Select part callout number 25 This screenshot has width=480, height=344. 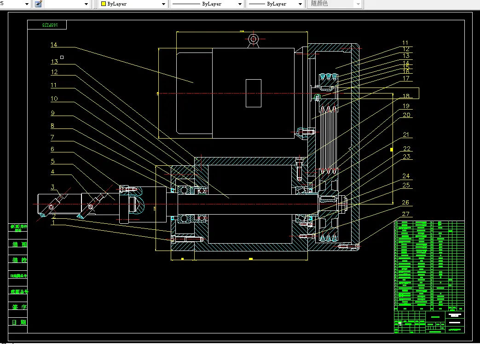406,185
